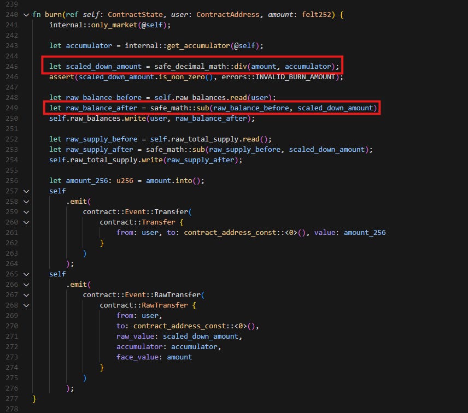Click the "raw_value" field name
Screen dimensions: 468x413
click(x=135, y=337)
